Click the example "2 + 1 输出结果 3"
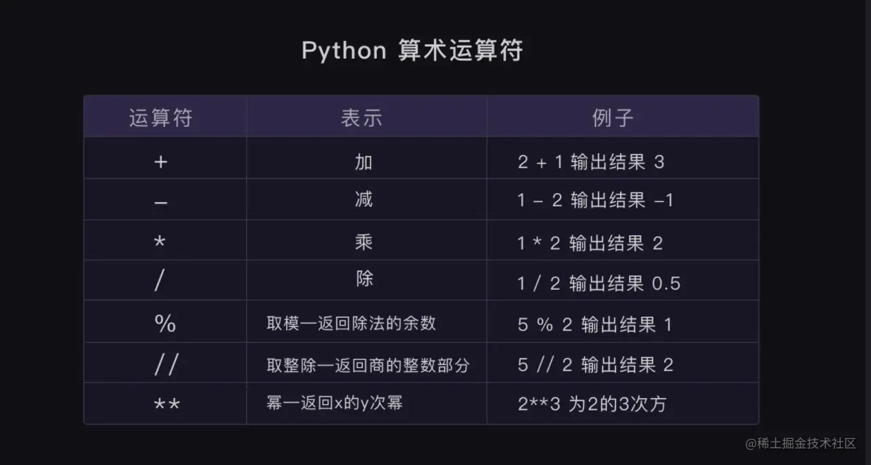The width and height of the screenshot is (871, 465). tap(591, 162)
